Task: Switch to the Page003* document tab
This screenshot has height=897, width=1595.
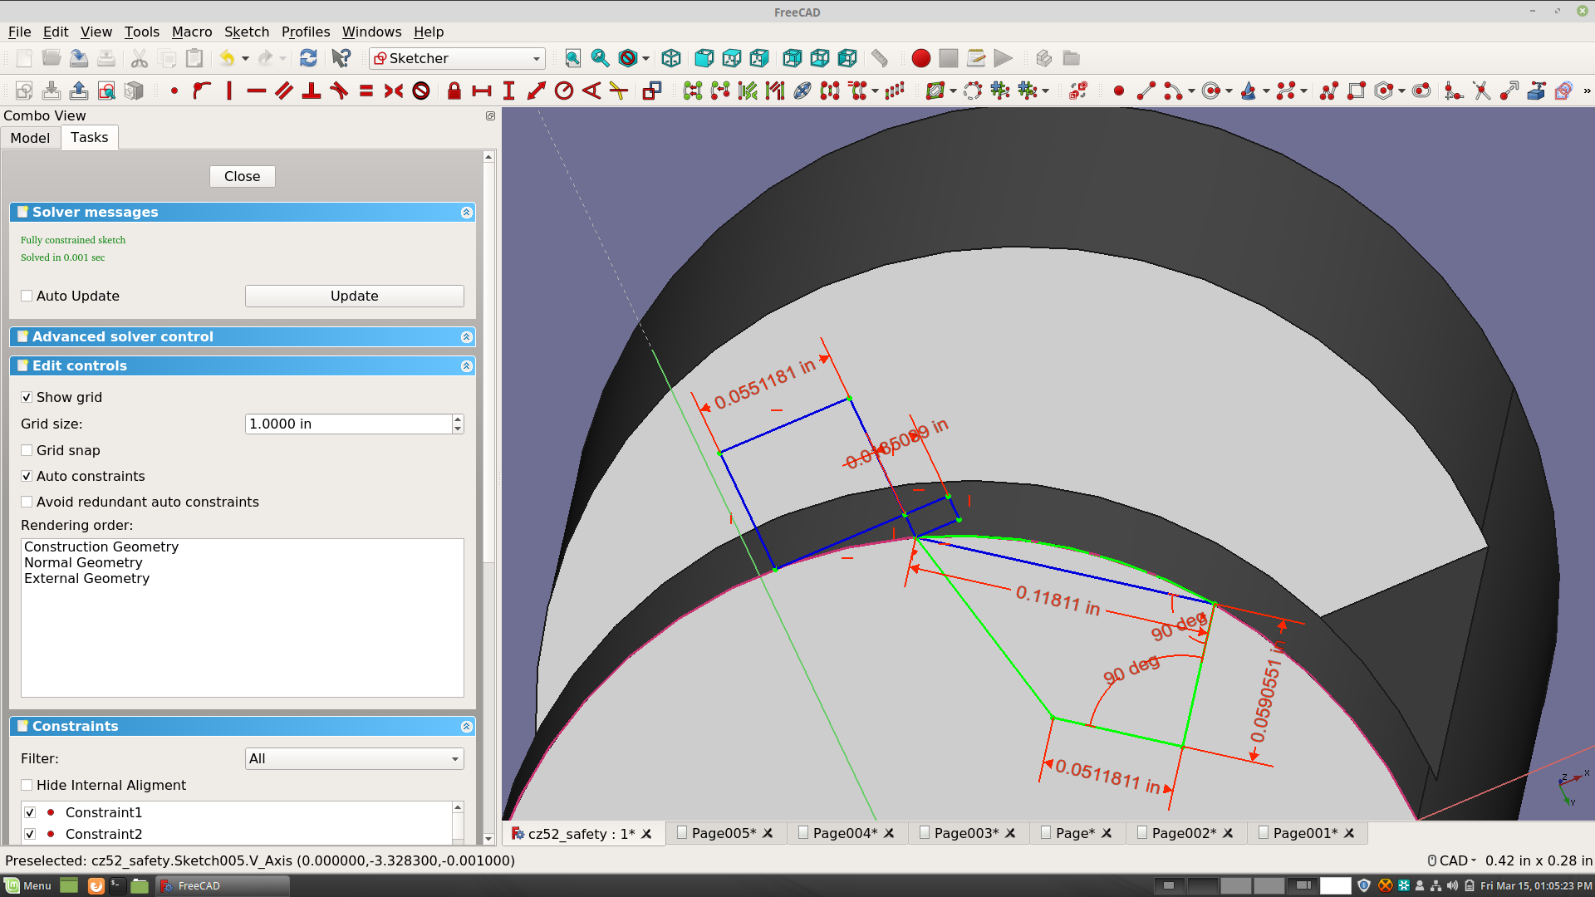Action: (966, 833)
